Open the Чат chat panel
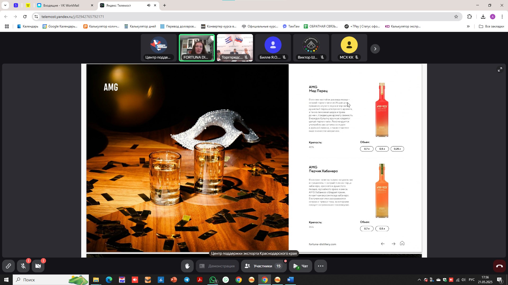This screenshot has height=285, width=508. click(x=300, y=266)
